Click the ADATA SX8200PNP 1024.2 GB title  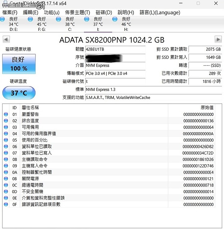[x=112, y=40]
